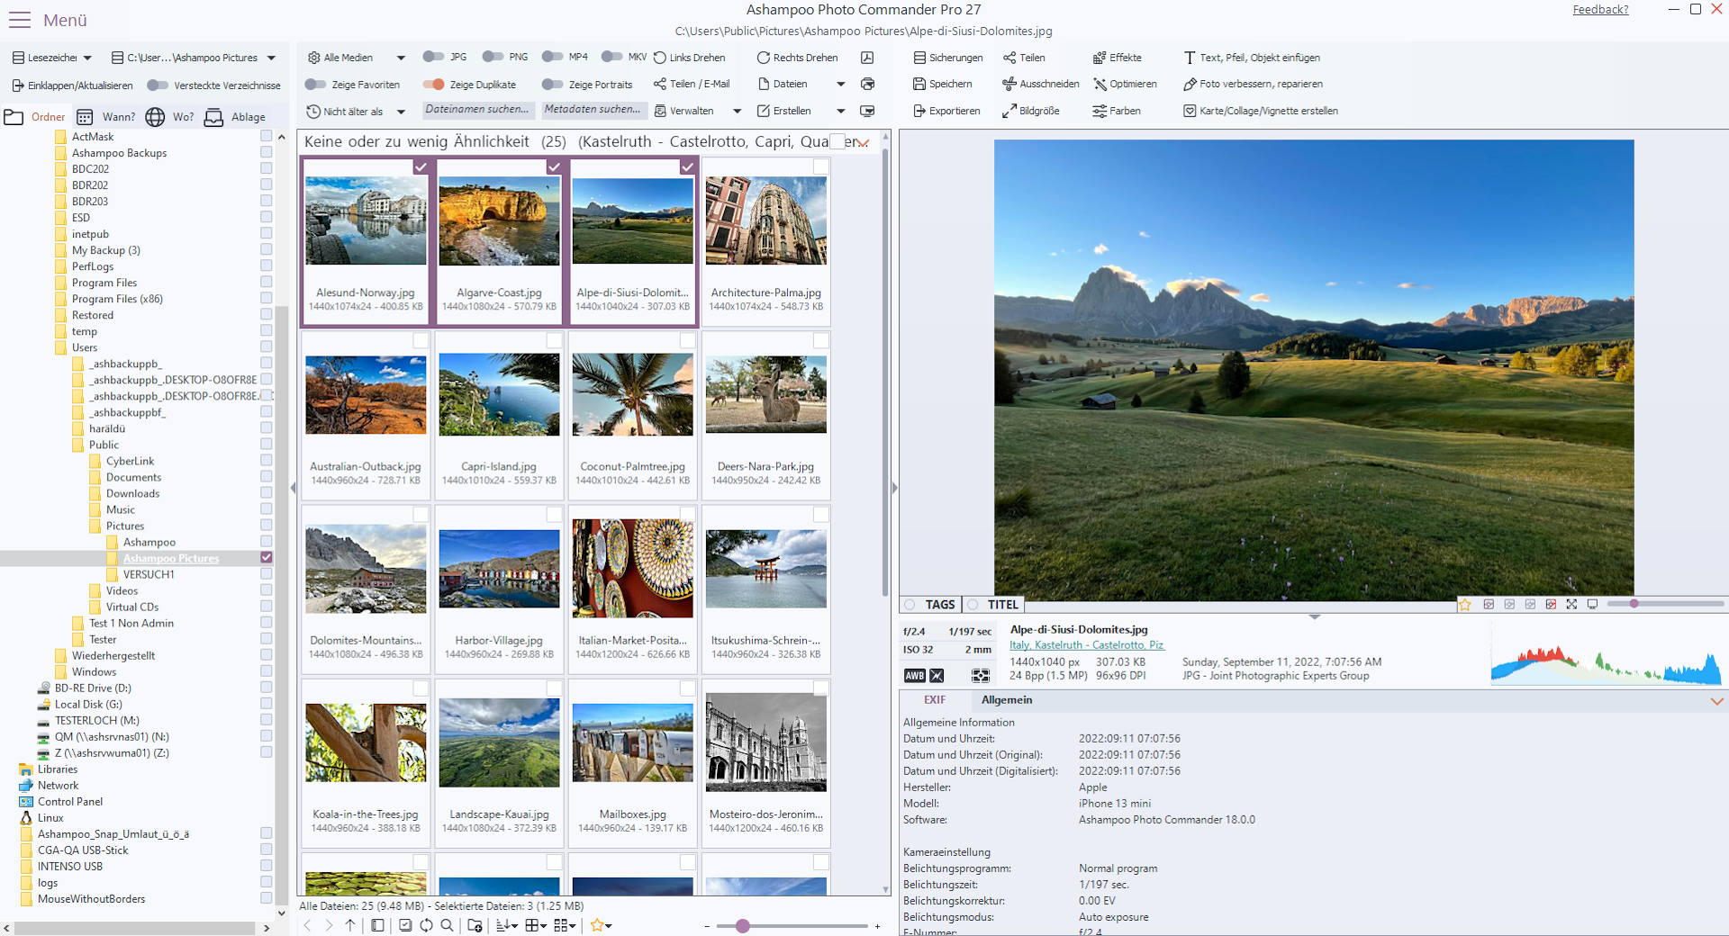
Task: Click Text, Pfeil, Objekt einfügen
Action: pyautogui.click(x=1252, y=58)
